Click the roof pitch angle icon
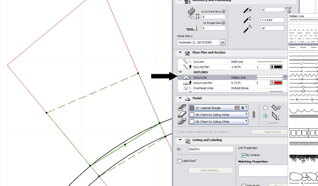The height and width of the screenshot is (186, 318). [x=248, y=10]
